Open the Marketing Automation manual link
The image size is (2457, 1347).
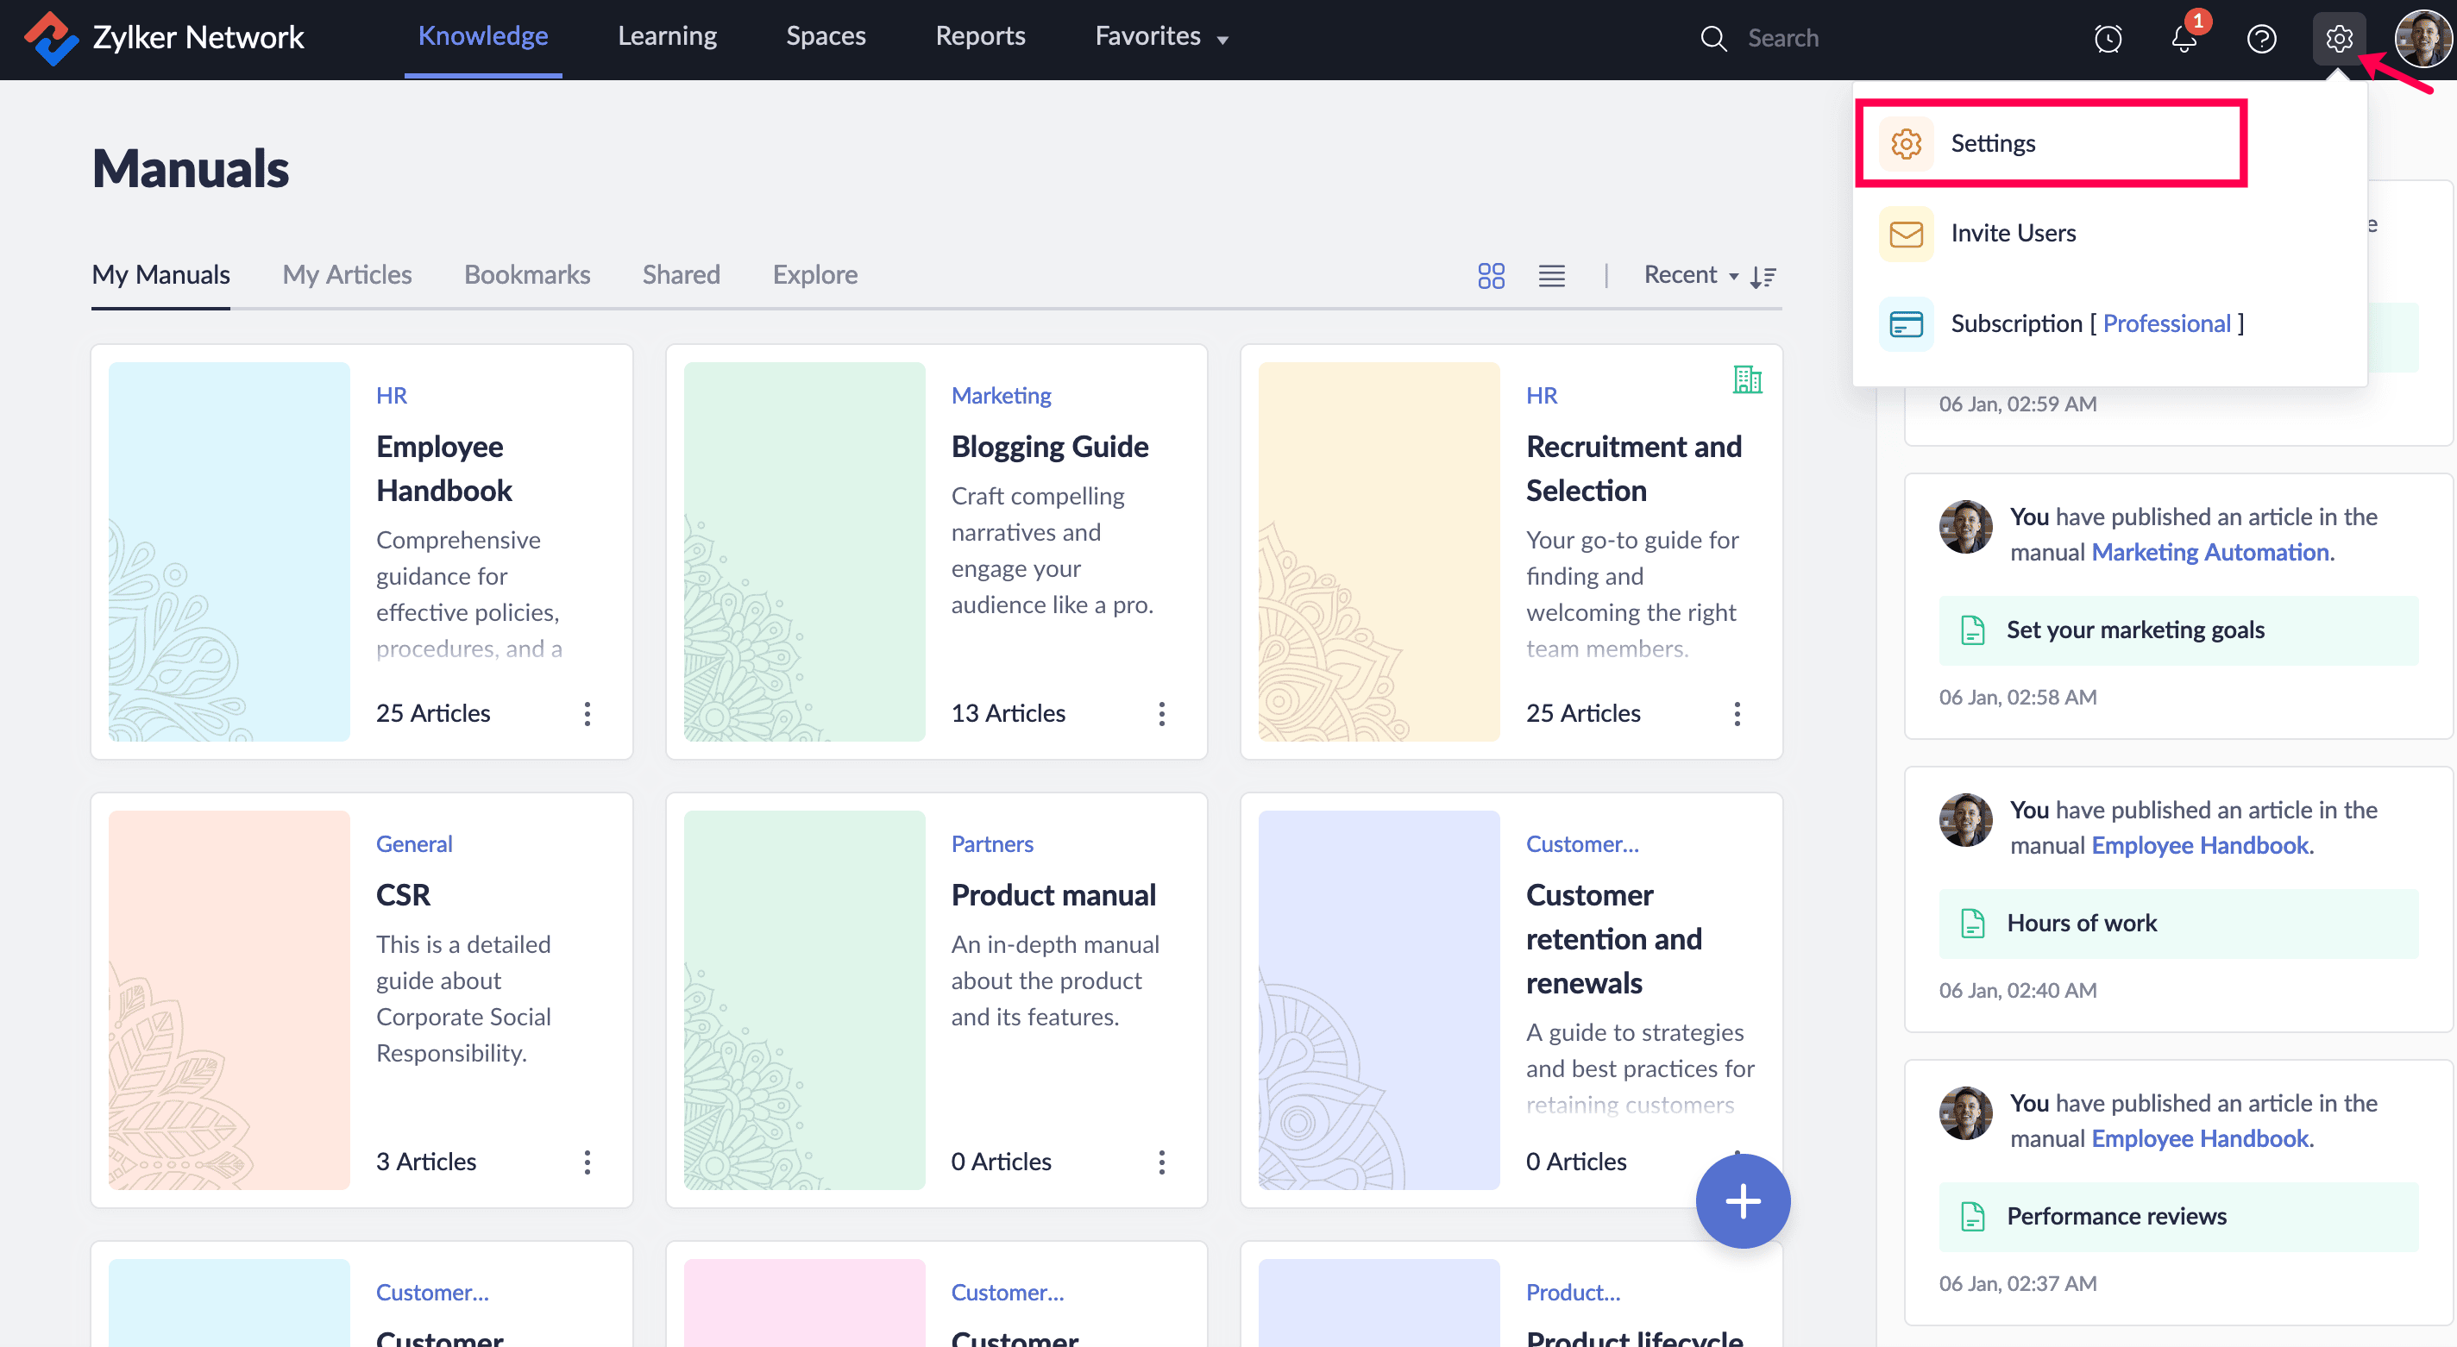[2210, 552]
